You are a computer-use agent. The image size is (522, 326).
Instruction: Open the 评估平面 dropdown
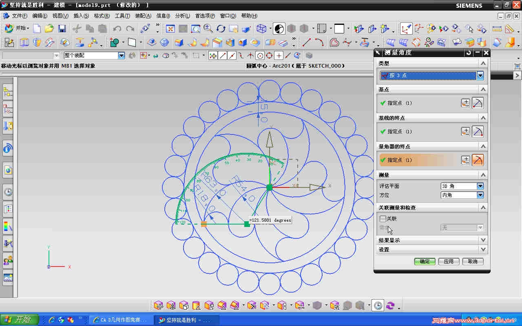click(x=480, y=186)
